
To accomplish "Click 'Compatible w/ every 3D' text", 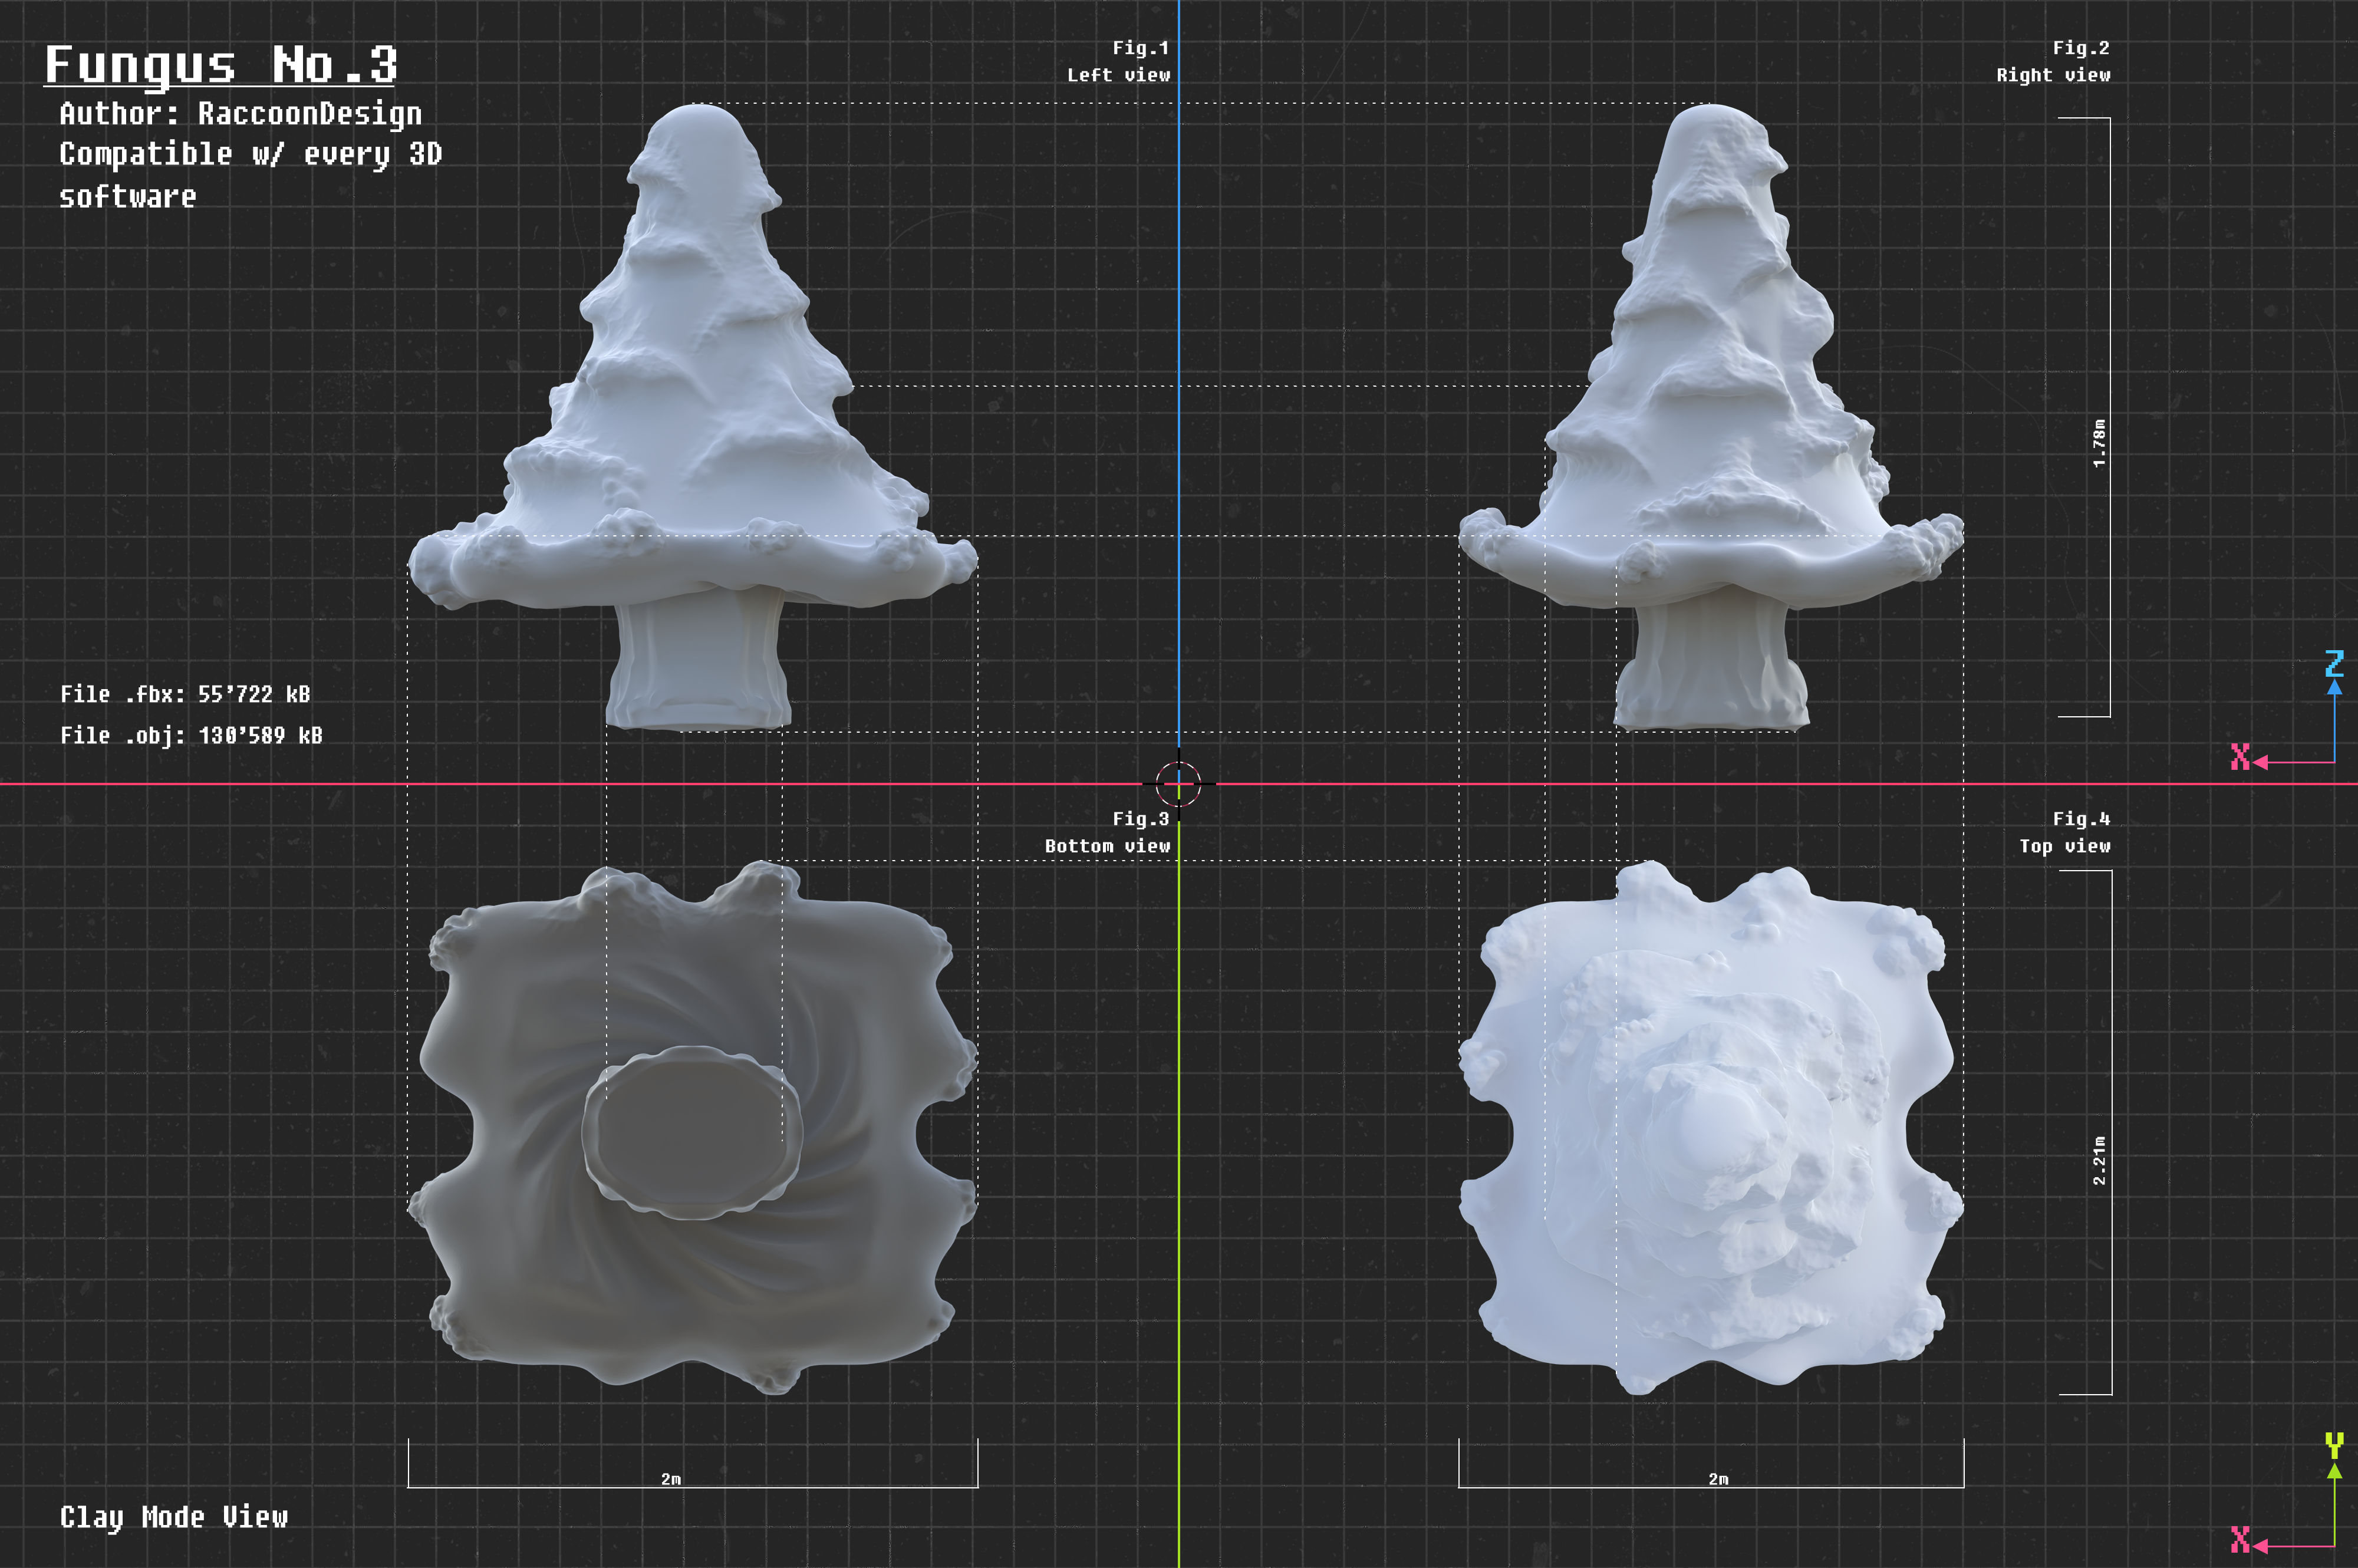I will 250,154.
